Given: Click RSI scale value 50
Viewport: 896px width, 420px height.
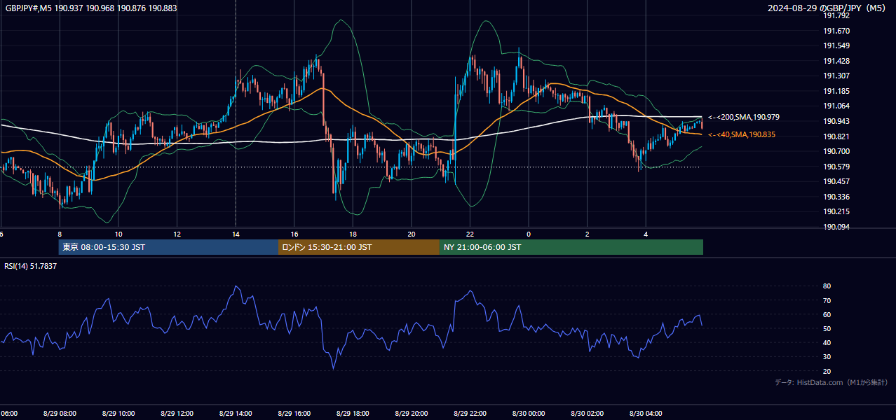Looking at the screenshot, I should click(x=827, y=328).
